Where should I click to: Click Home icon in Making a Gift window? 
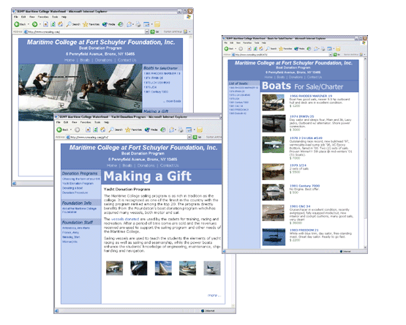103,130
